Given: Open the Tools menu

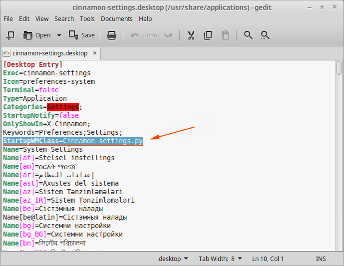Looking at the screenshot, I should (x=87, y=19).
